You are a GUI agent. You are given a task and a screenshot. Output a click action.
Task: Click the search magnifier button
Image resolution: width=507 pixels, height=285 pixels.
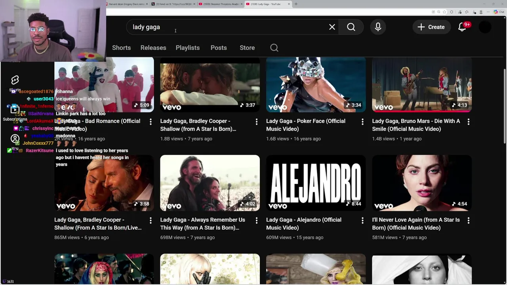[351, 27]
